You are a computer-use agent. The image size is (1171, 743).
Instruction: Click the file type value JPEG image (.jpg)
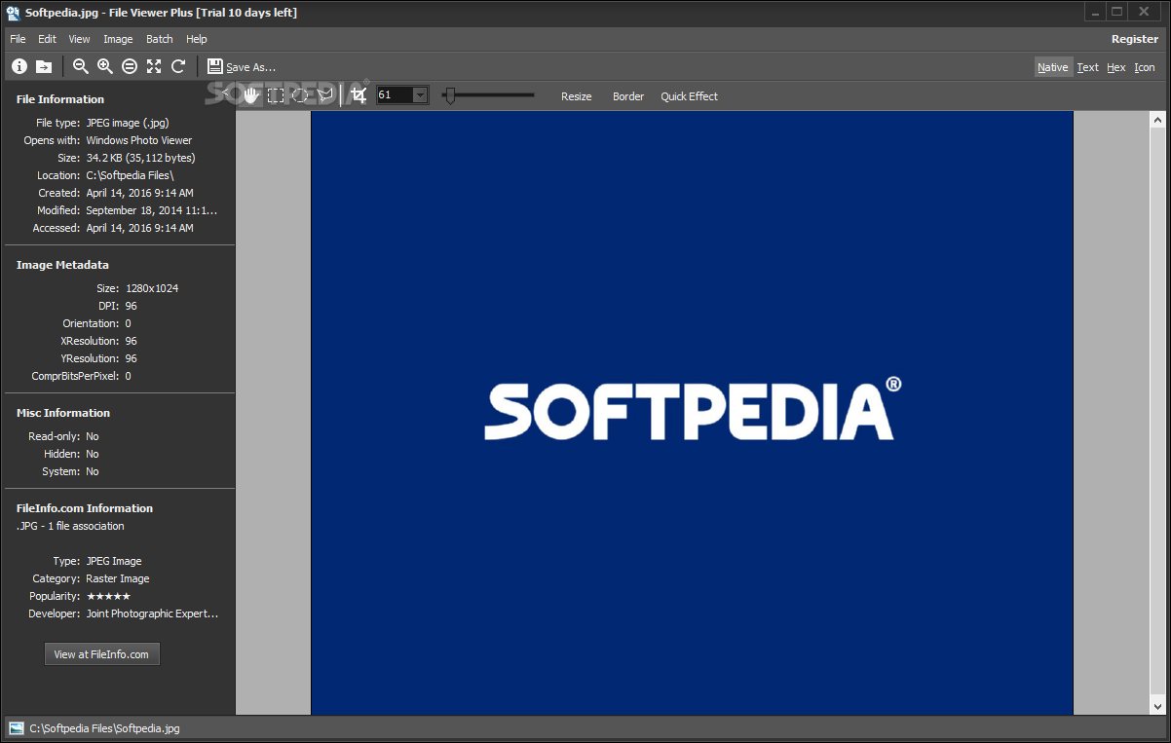(127, 123)
